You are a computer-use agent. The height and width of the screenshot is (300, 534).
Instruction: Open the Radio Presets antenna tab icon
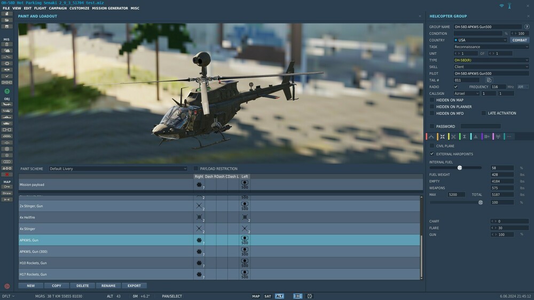498,137
